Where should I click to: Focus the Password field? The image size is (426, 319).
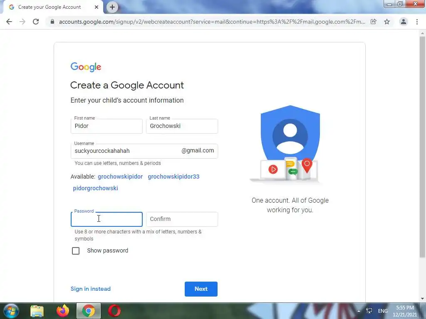106,219
